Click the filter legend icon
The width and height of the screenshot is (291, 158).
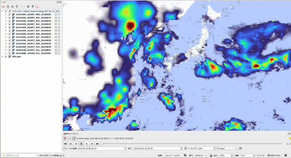(17, 7)
